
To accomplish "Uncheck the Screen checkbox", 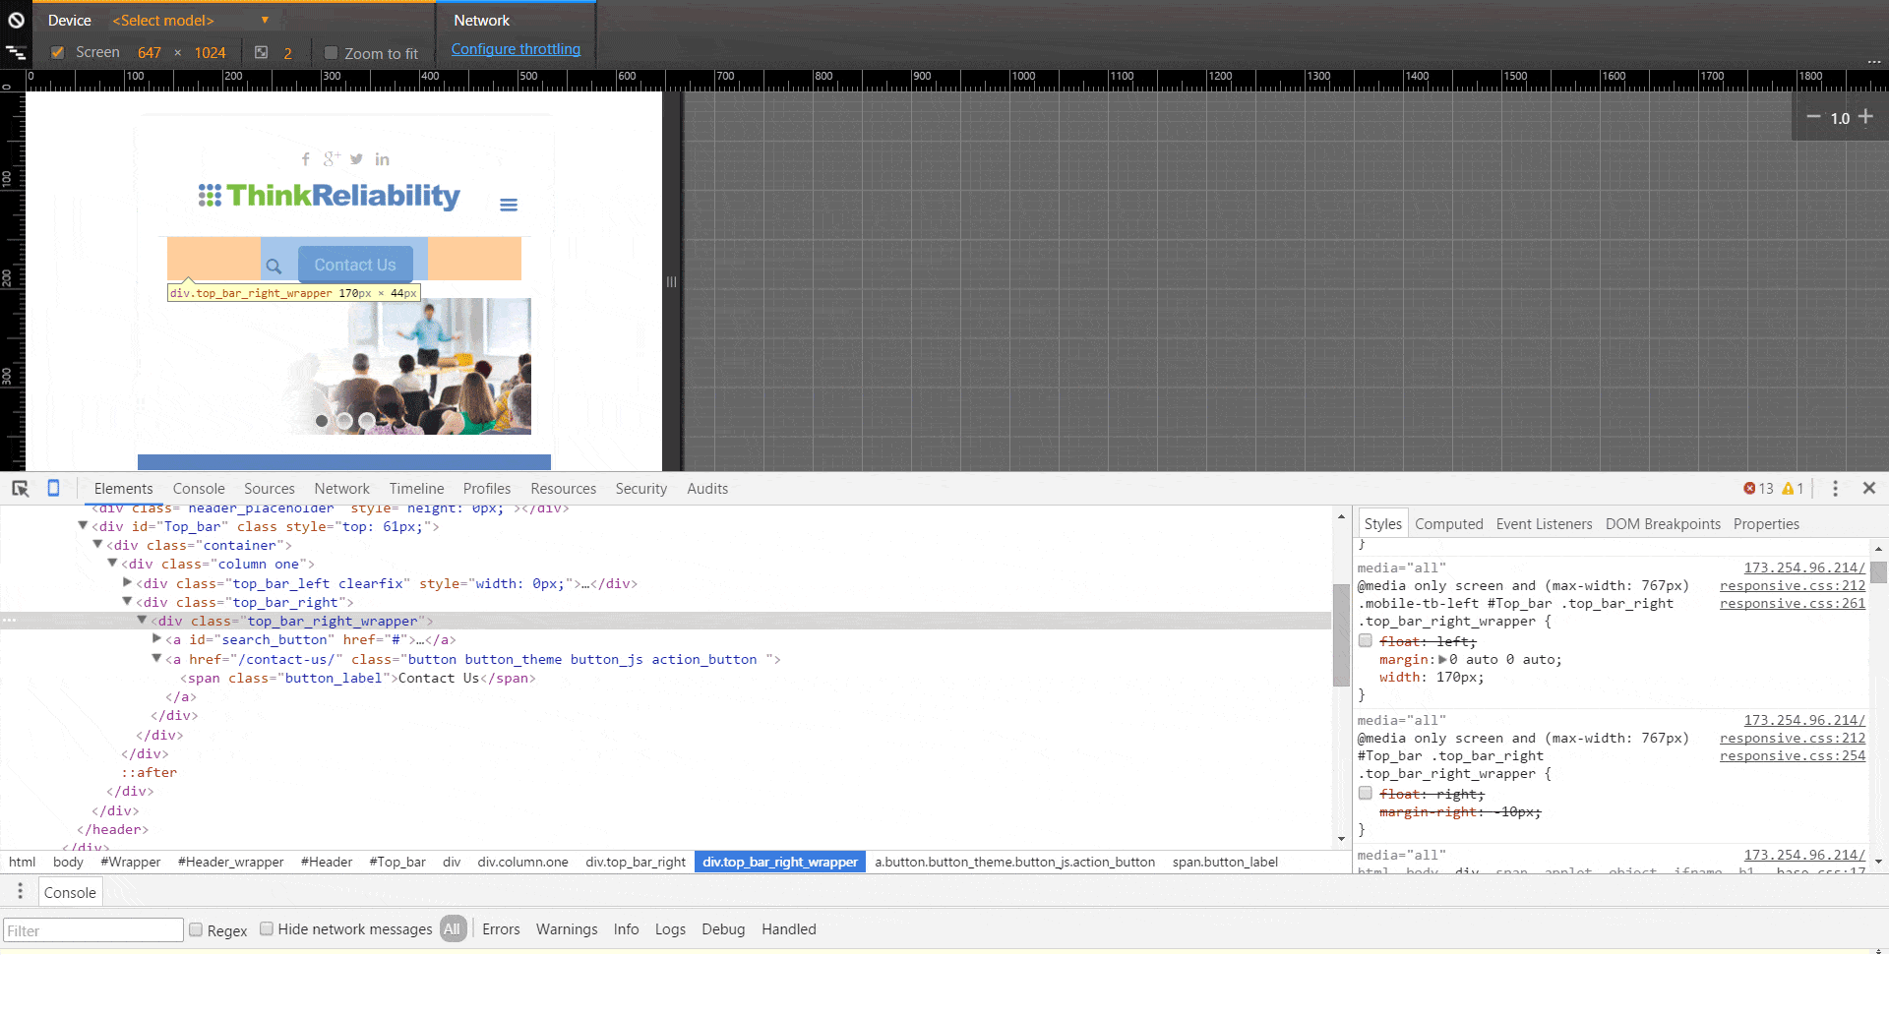I will pyautogui.click(x=57, y=53).
